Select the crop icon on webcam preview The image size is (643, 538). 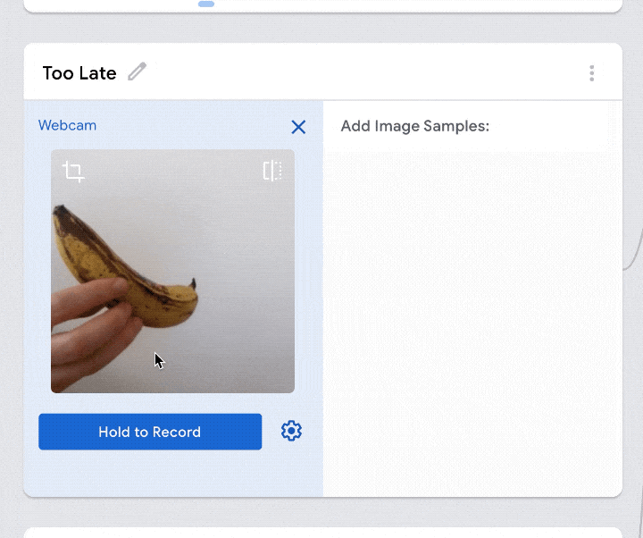73,172
